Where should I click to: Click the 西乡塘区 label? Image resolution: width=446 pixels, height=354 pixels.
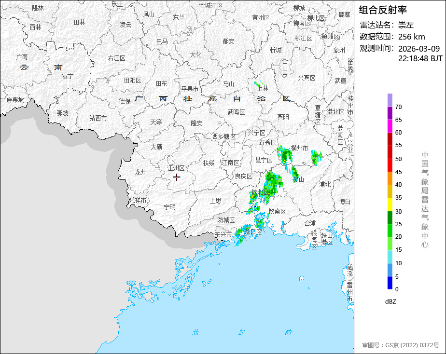point(224,136)
